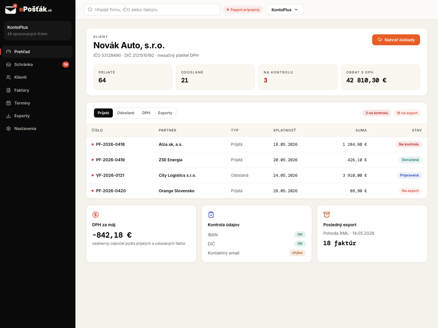Click the Nahrať doklady button

(396, 40)
